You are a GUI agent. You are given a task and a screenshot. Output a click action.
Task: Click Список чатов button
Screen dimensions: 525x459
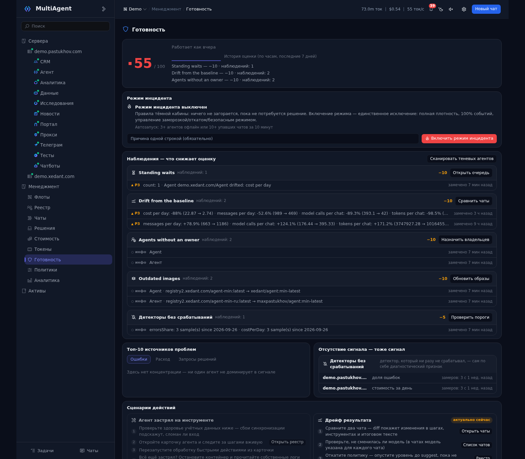click(476, 445)
